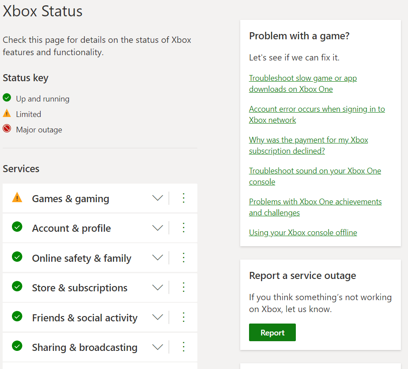Expand the Games & gaming section
The width and height of the screenshot is (408, 369).
[x=158, y=198]
